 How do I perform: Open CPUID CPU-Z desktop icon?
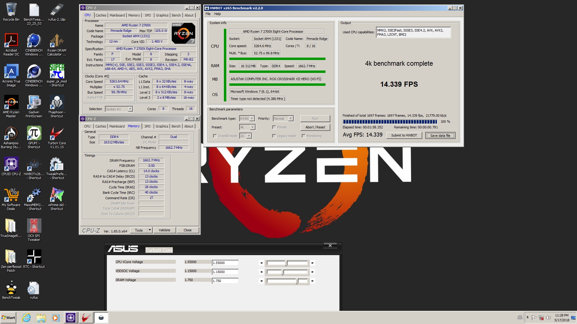11,166
